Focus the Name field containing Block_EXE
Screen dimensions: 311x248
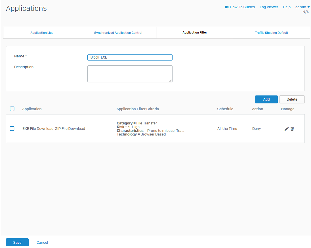coord(130,57)
